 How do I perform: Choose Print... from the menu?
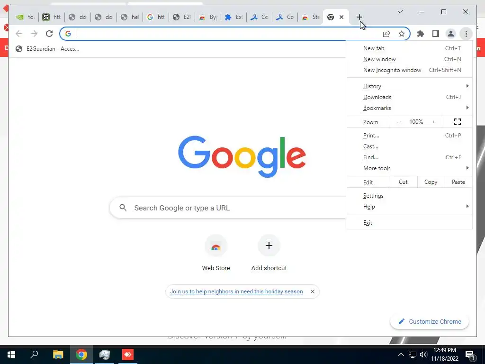click(409, 136)
